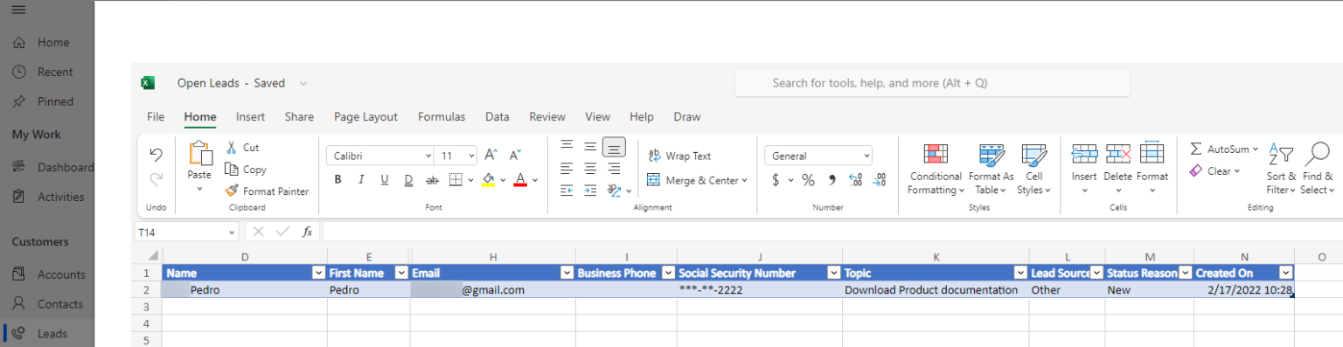This screenshot has height=347, width=1343.
Task: Toggle top align
Action: 567,145
